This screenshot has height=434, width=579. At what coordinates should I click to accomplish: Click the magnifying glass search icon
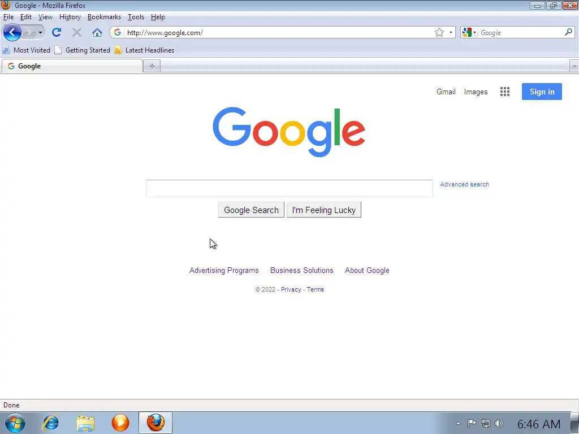(x=569, y=32)
